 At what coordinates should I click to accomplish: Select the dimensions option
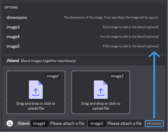[x=83, y=18]
